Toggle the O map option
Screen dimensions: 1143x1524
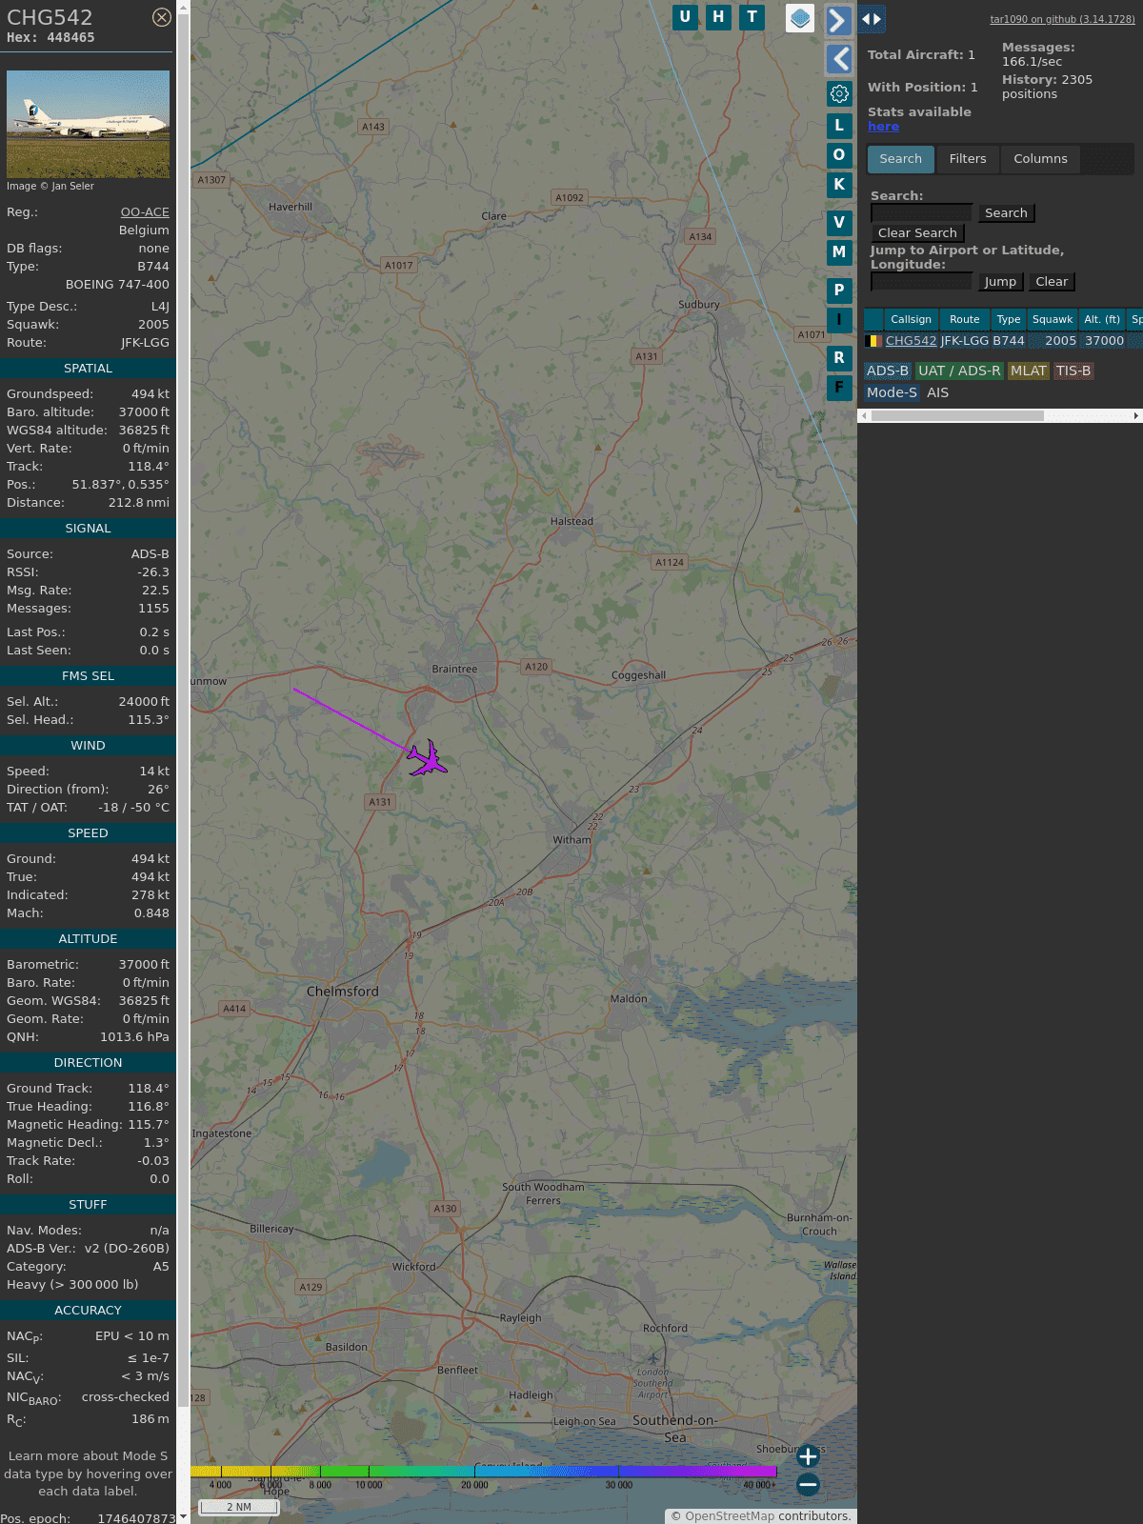point(839,155)
